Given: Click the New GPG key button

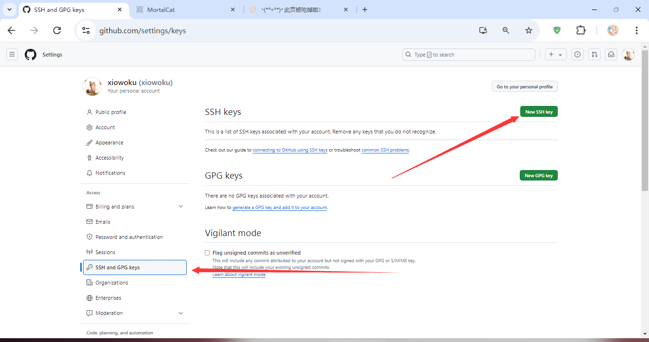Looking at the screenshot, I should tap(538, 175).
